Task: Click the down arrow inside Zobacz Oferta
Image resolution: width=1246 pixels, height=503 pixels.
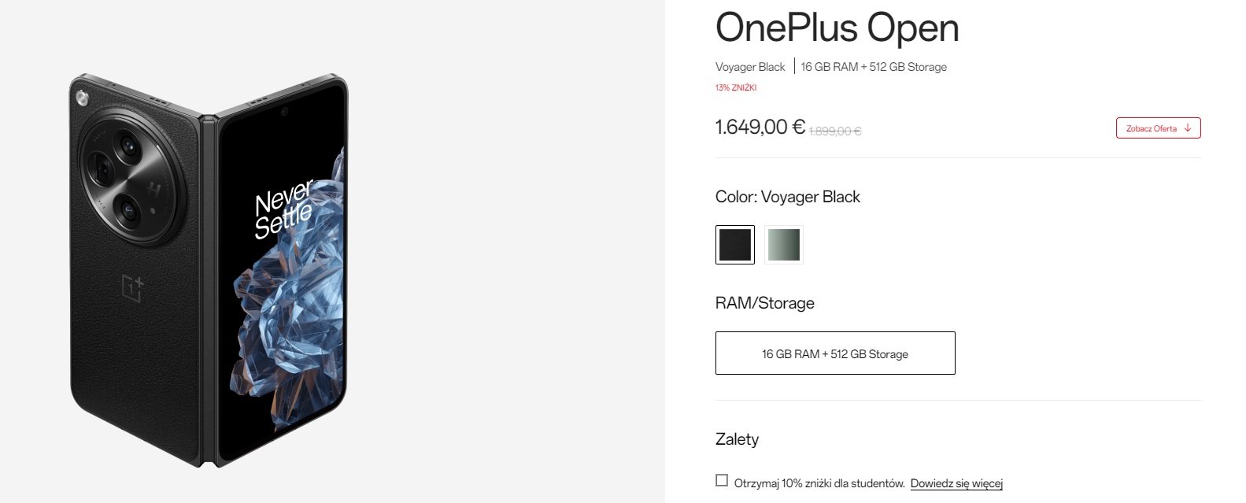Action: [x=1188, y=128]
